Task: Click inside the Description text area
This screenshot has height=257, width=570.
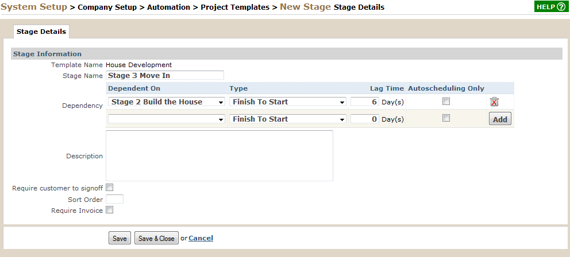Action: [219, 155]
